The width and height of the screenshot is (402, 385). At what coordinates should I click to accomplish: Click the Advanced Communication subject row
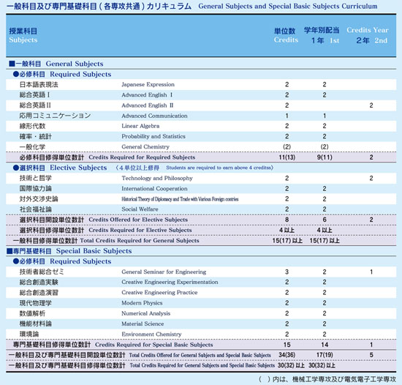201,116
